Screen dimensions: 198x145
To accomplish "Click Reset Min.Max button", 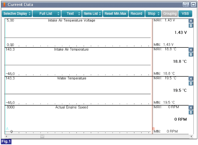I will 115,14.
